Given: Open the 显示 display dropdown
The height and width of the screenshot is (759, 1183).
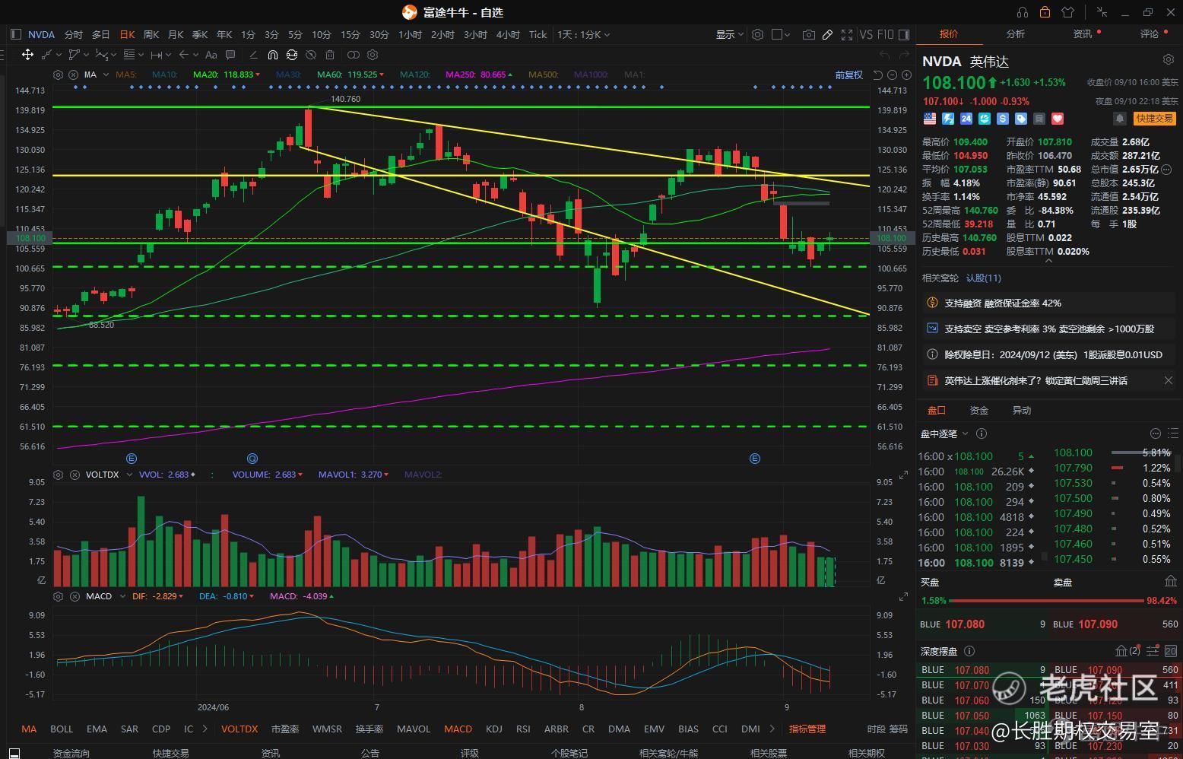Looking at the screenshot, I should [x=730, y=34].
